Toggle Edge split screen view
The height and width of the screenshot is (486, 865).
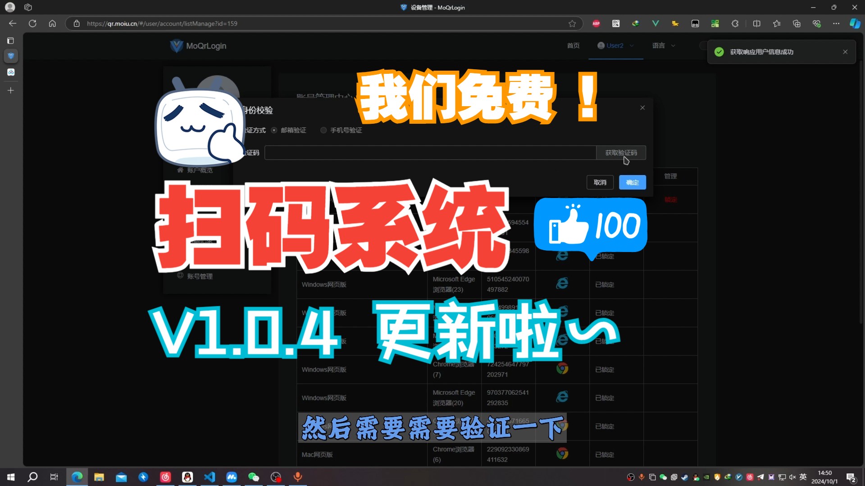tap(757, 23)
